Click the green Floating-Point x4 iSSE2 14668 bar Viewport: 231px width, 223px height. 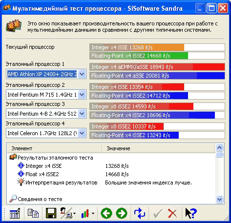(157, 56)
